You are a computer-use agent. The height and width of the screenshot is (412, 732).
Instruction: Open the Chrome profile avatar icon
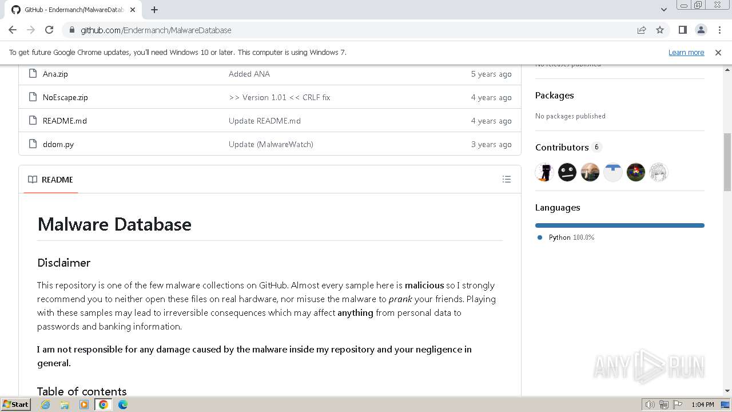coord(701,30)
